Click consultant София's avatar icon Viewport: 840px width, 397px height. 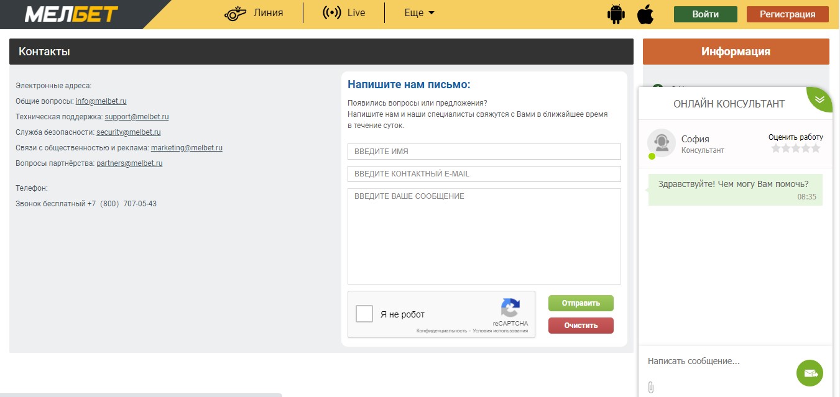[662, 143]
